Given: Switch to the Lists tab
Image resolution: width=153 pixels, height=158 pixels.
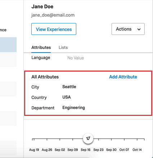Looking at the screenshot, I should pyautogui.click(x=63, y=48).
